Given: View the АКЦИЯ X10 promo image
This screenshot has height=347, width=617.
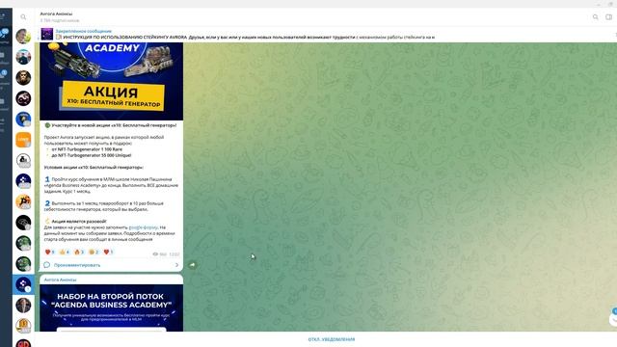Looking at the screenshot, I should [x=112, y=81].
